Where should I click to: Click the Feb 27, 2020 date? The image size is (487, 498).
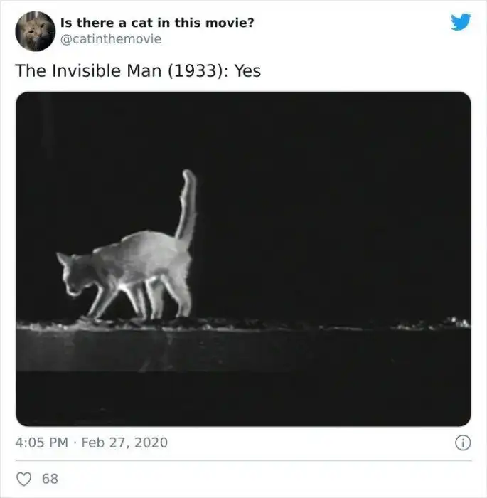(125, 443)
